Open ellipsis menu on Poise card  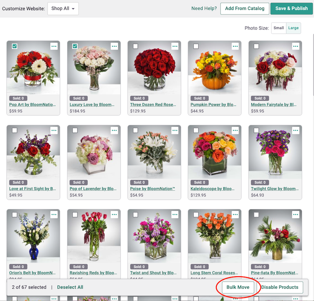click(175, 130)
